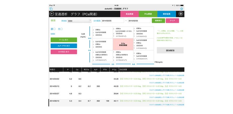Select the 2014/05/13 table row

point(117,86)
